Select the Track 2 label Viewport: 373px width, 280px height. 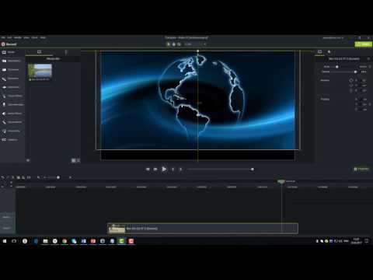tap(6, 217)
